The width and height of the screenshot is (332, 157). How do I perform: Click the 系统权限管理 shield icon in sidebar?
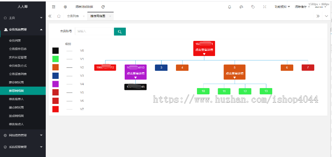[x=5, y=147]
